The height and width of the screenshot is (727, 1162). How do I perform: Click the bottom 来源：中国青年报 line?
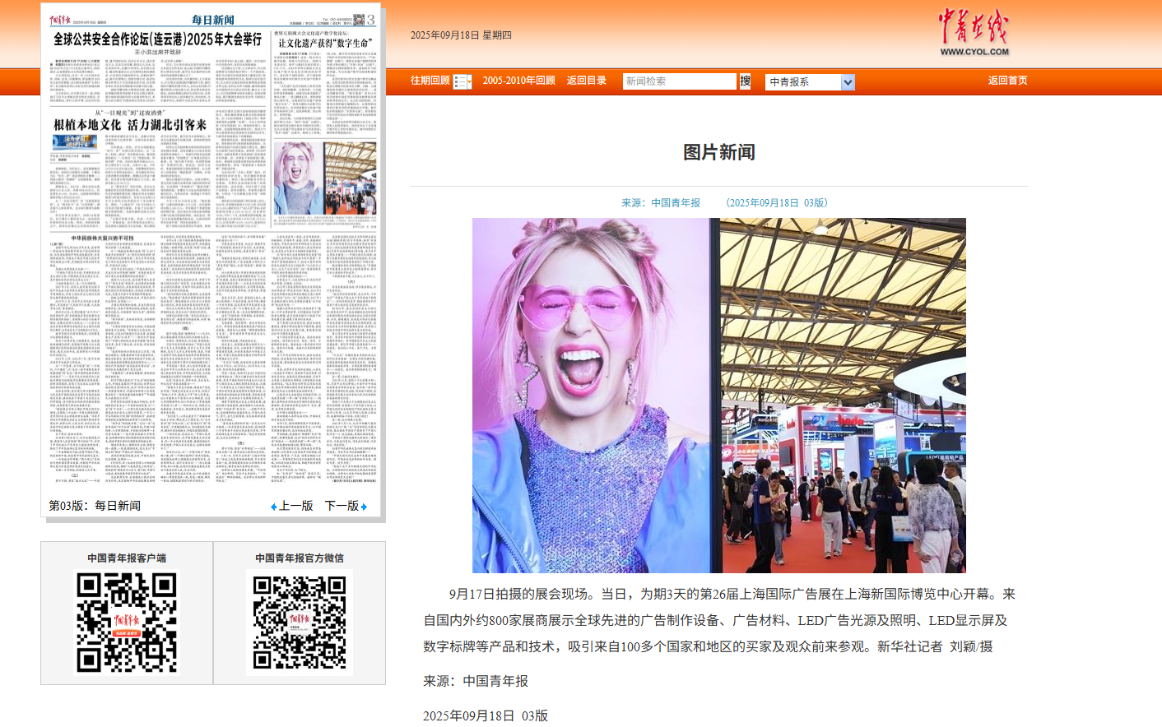pyautogui.click(x=476, y=681)
